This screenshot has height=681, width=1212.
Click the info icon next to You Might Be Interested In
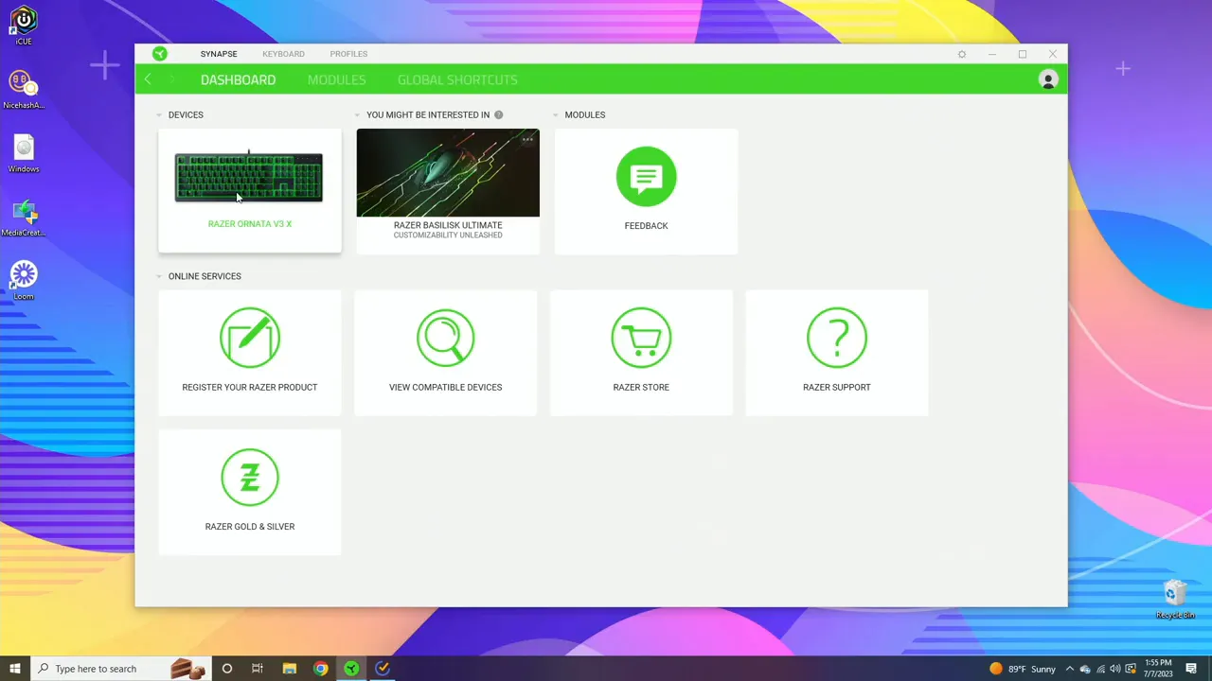498,114
